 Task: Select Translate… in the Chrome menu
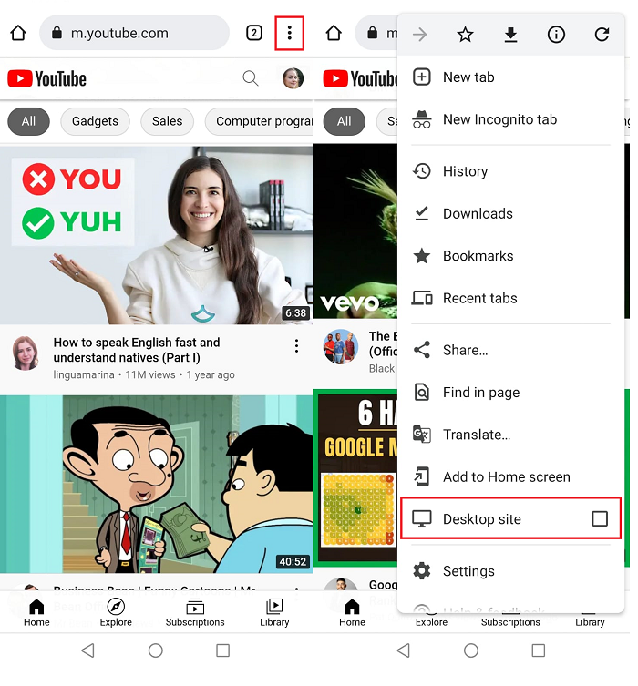click(510, 435)
